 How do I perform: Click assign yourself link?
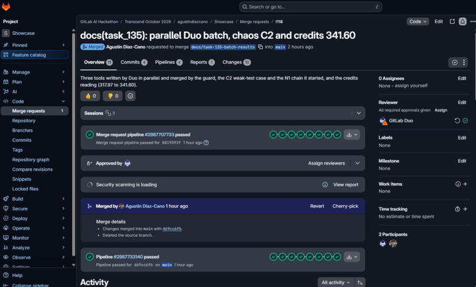pyautogui.click(x=411, y=86)
